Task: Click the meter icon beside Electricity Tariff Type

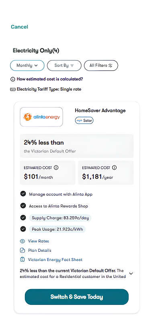Action: click(x=13, y=89)
